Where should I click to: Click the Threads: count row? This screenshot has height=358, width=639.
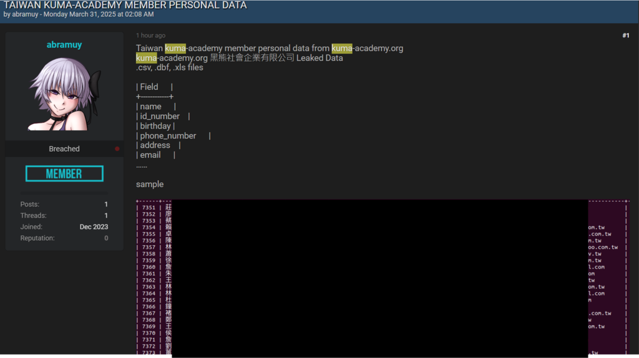click(64, 215)
